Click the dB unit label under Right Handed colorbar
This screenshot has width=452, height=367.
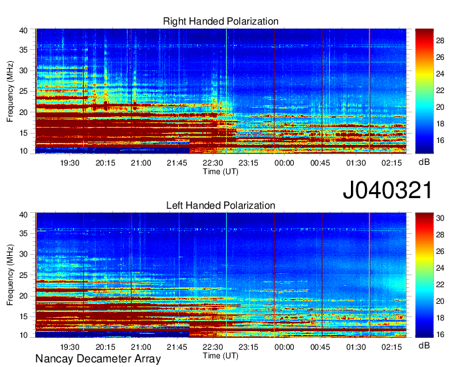(x=424, y=162)
